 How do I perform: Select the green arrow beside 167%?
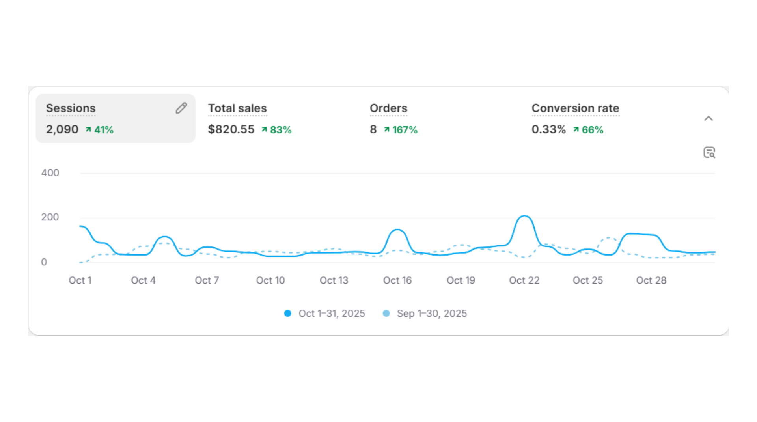387,129
